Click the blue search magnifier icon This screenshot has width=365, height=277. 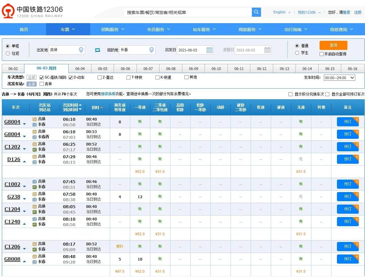click(x=256, y=12)
